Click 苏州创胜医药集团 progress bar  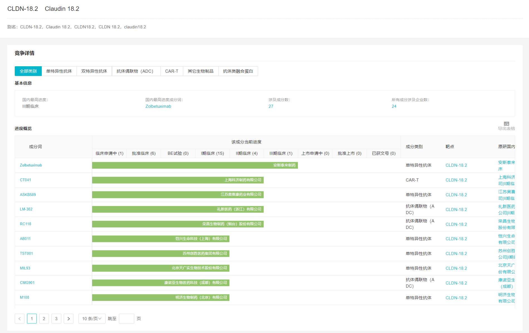coord(161,253)
